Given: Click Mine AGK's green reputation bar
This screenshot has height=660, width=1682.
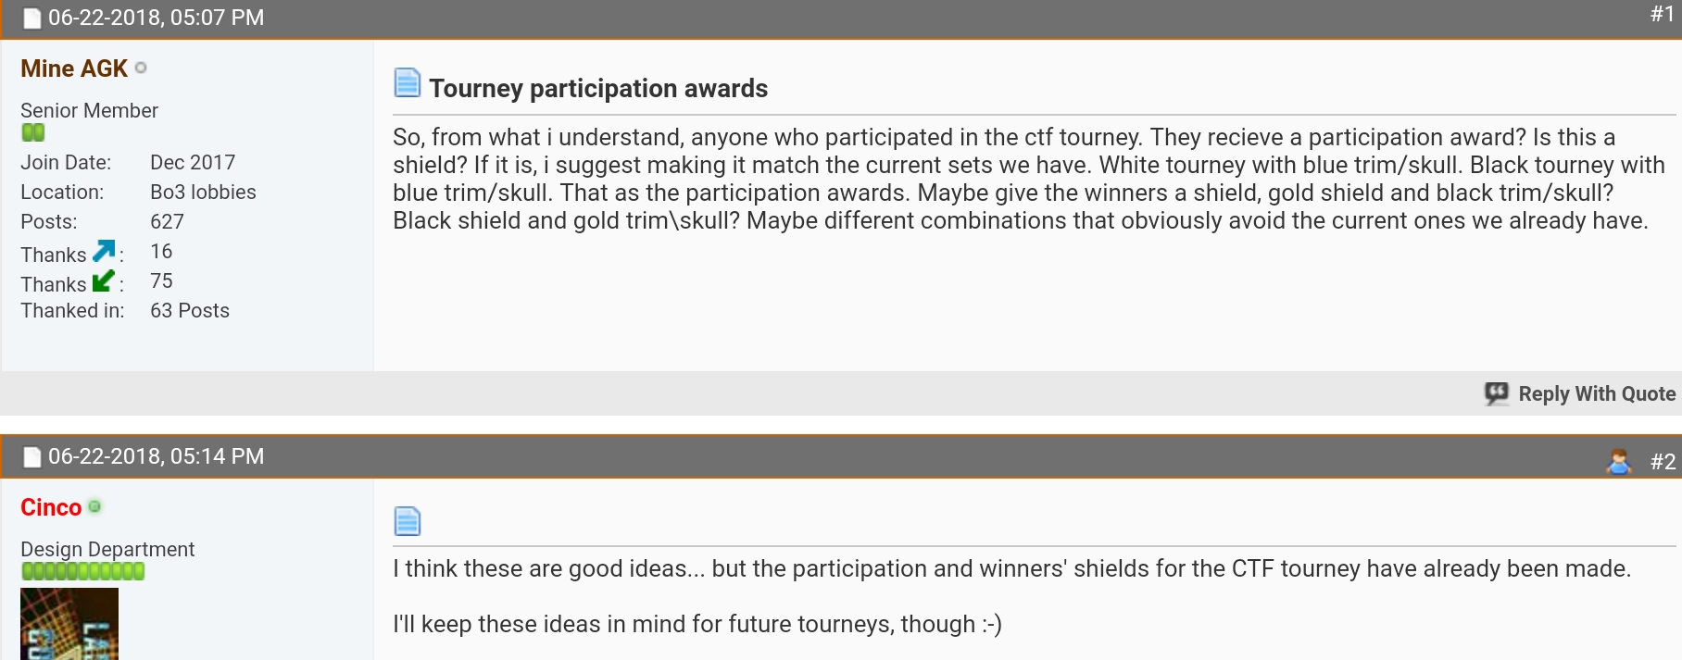Looking at the screenshot, I should [33, 132].
